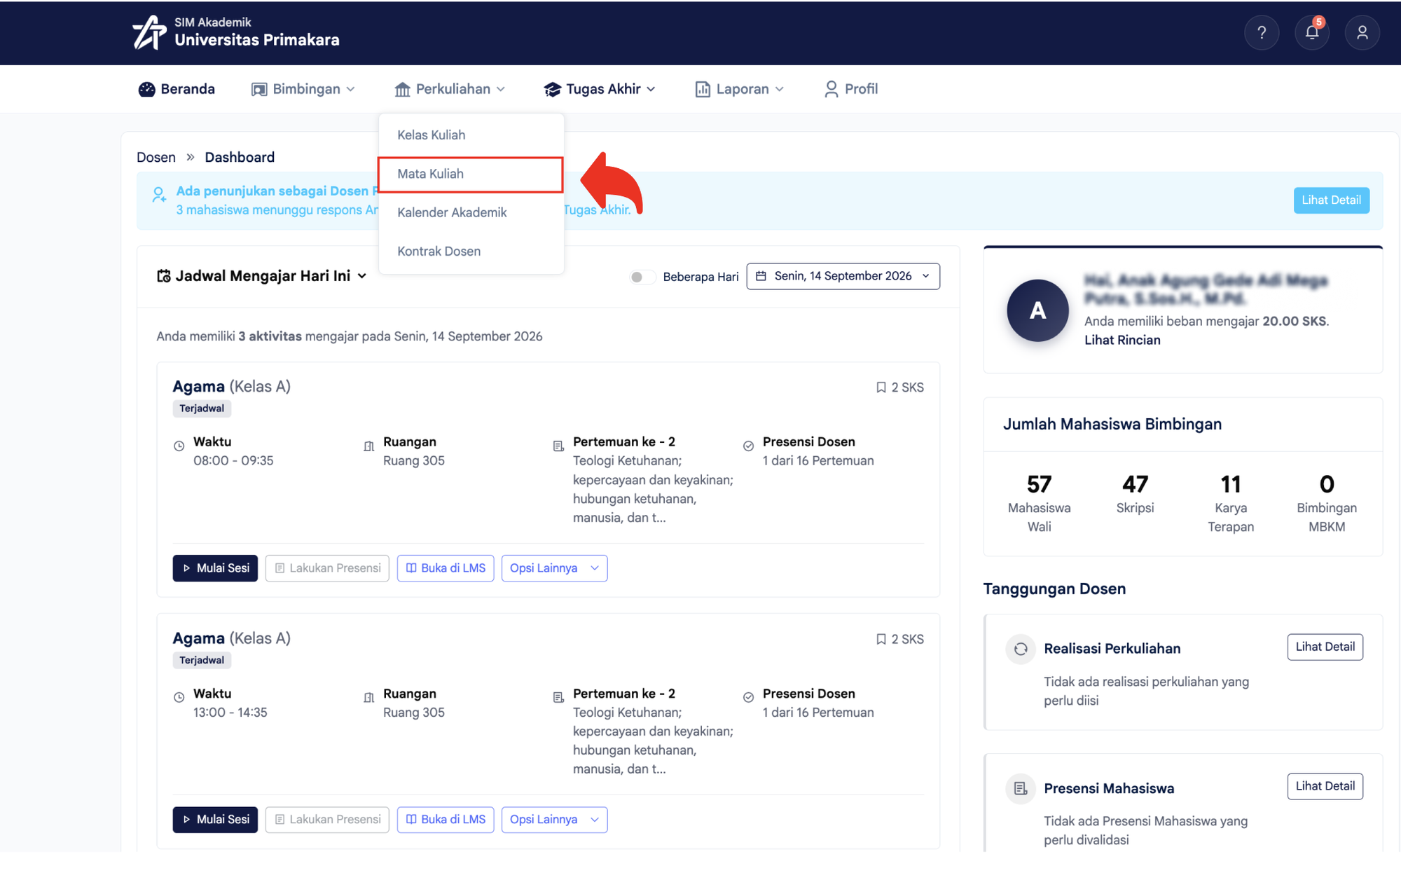Click Lihat Detail in blue notification banner

(x=1331, y=200)
